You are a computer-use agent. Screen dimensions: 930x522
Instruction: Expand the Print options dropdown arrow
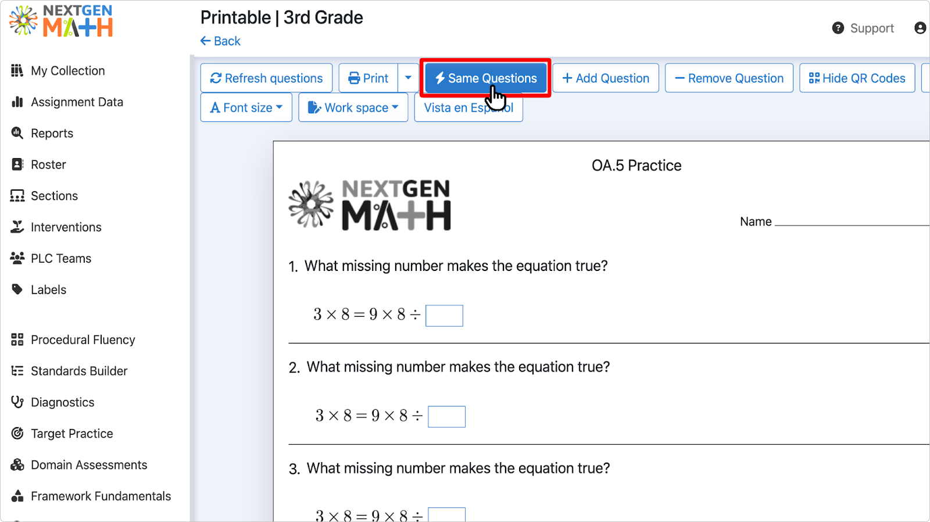coord(408,78)
